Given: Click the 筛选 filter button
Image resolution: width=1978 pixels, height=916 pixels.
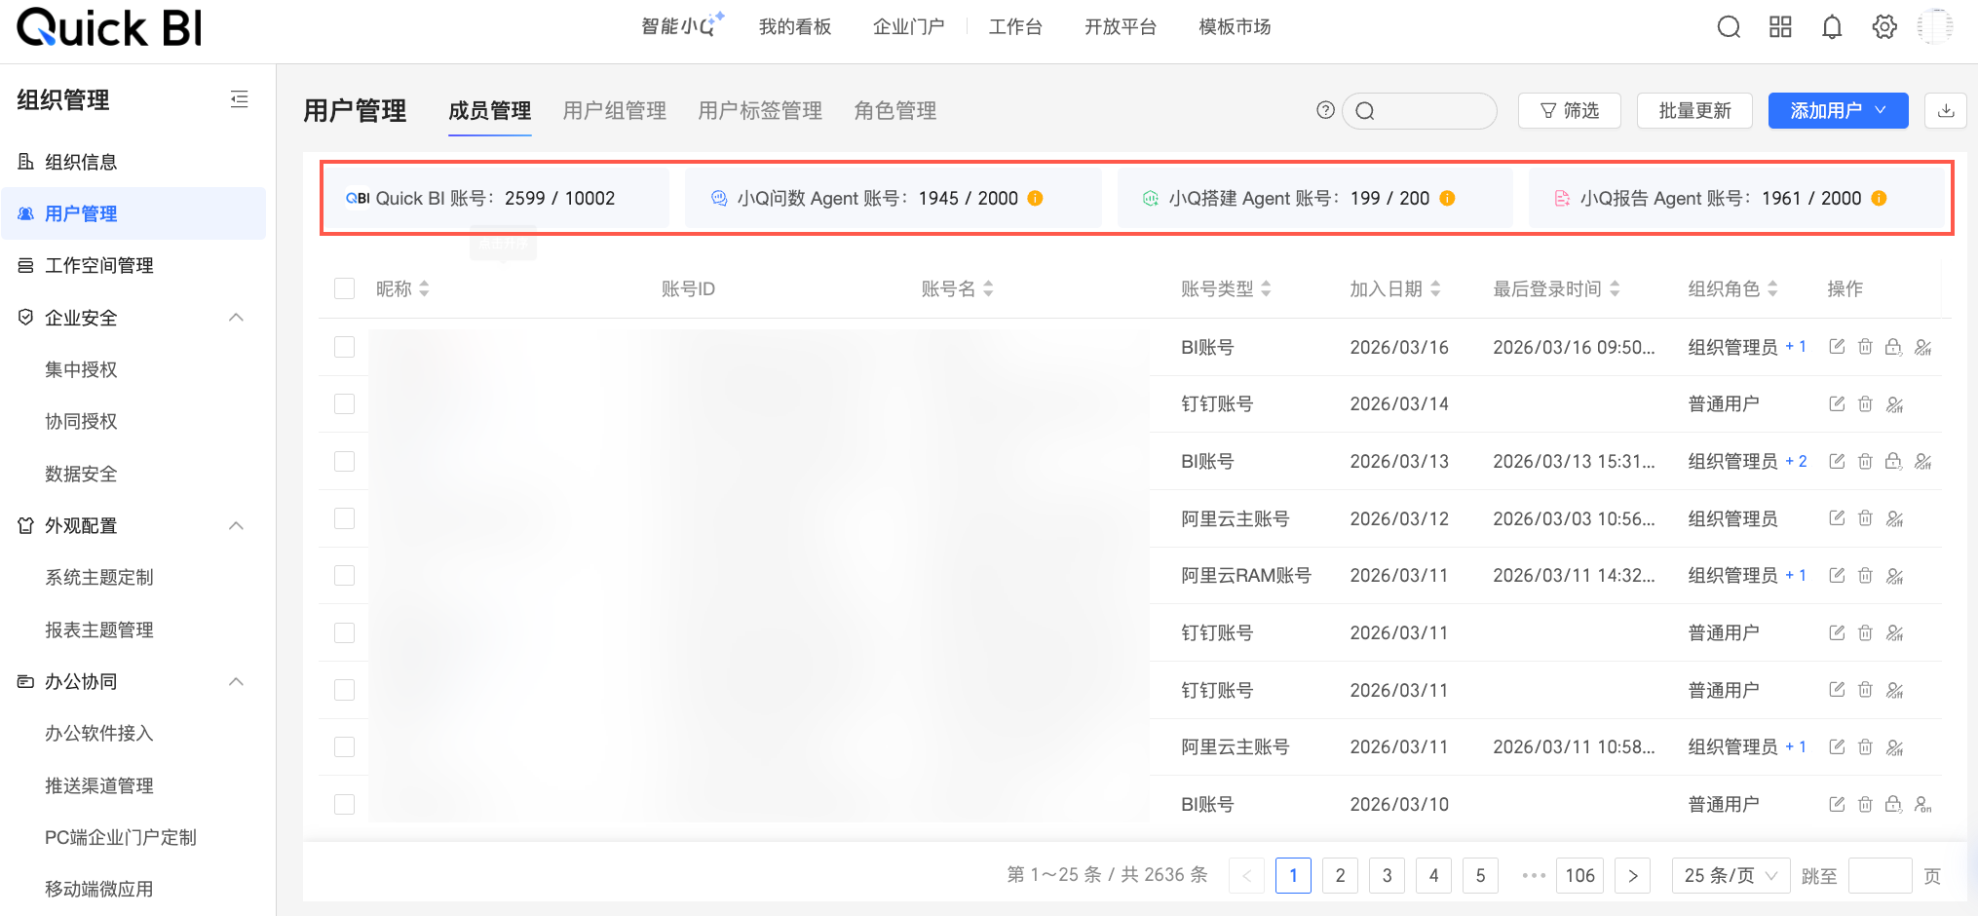Looking at the screenshot, I should (1570, 111).
